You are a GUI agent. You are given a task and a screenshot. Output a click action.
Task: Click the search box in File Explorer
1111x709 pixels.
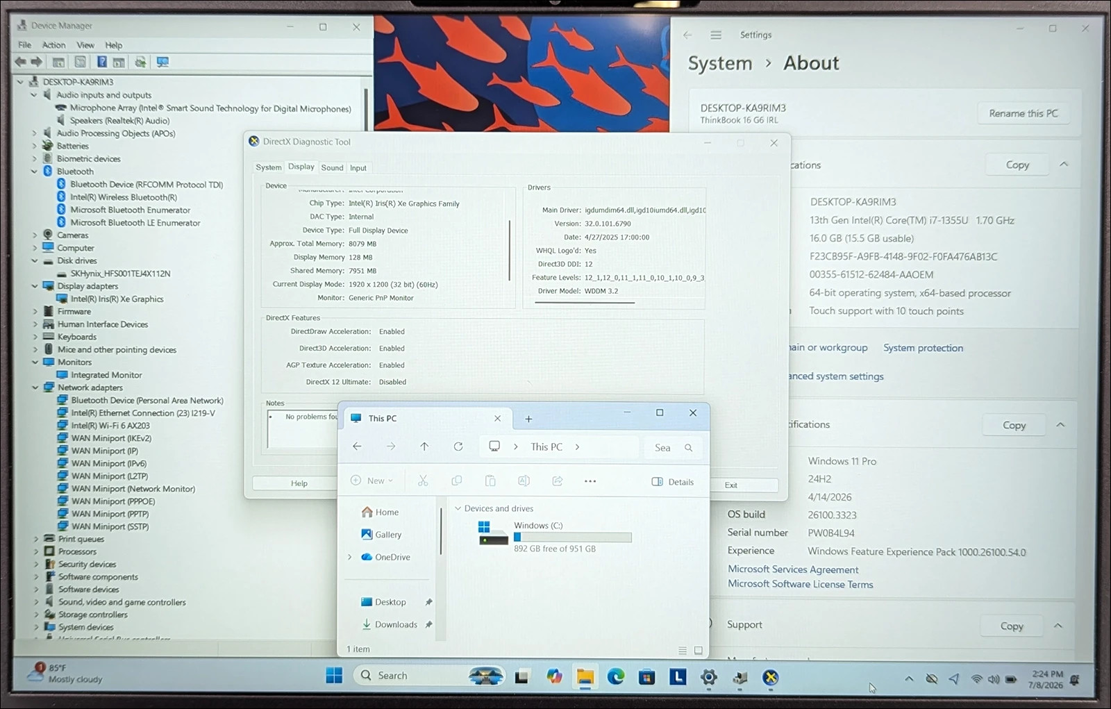tap(673, 448)
